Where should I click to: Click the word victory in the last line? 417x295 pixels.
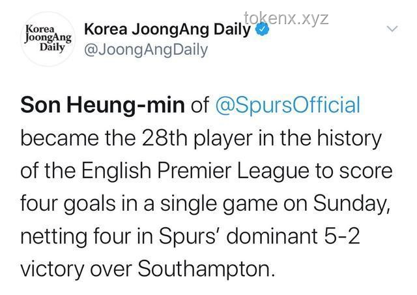click(52, 269)
